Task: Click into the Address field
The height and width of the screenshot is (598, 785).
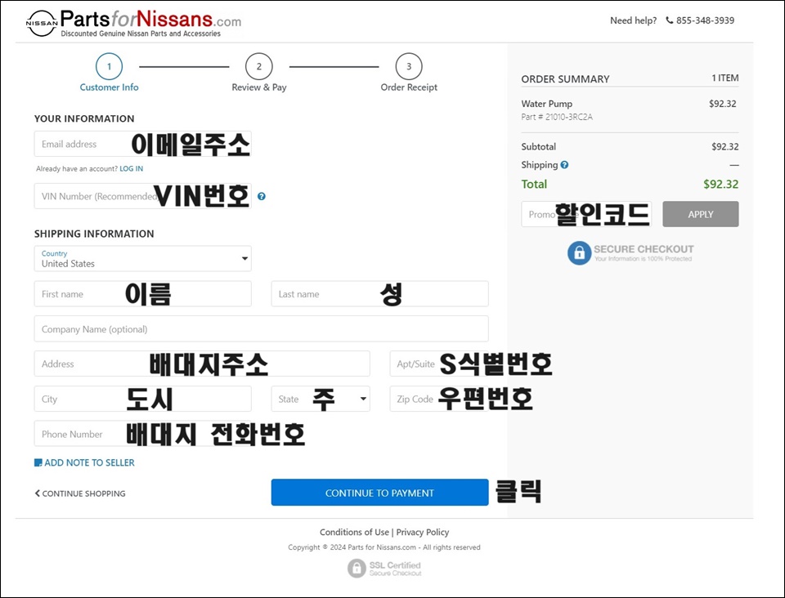Action: coord(202,364)
